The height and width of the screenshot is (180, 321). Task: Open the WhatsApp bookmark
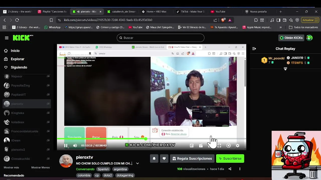click(52, 27)
